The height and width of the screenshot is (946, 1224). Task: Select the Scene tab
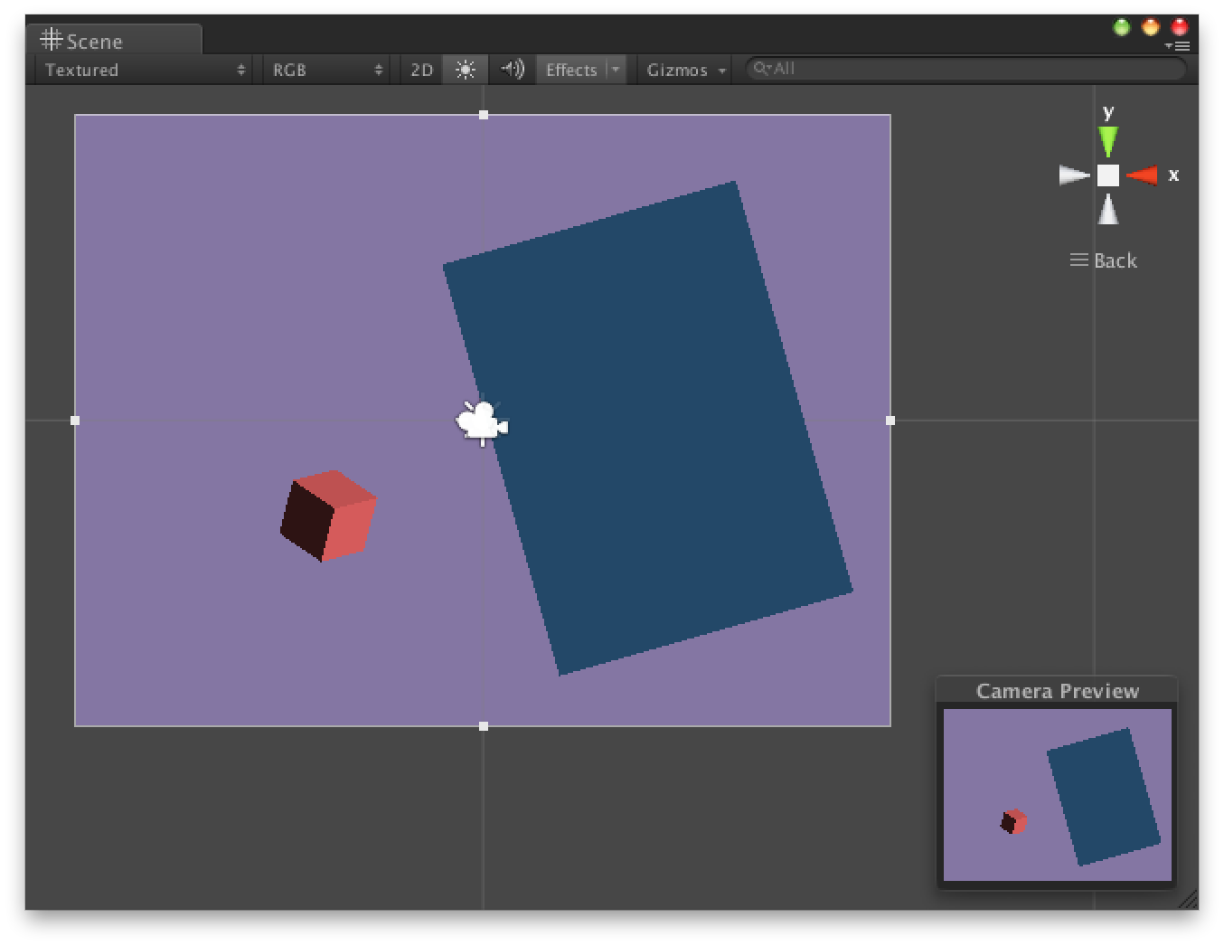tap(114, 41)
